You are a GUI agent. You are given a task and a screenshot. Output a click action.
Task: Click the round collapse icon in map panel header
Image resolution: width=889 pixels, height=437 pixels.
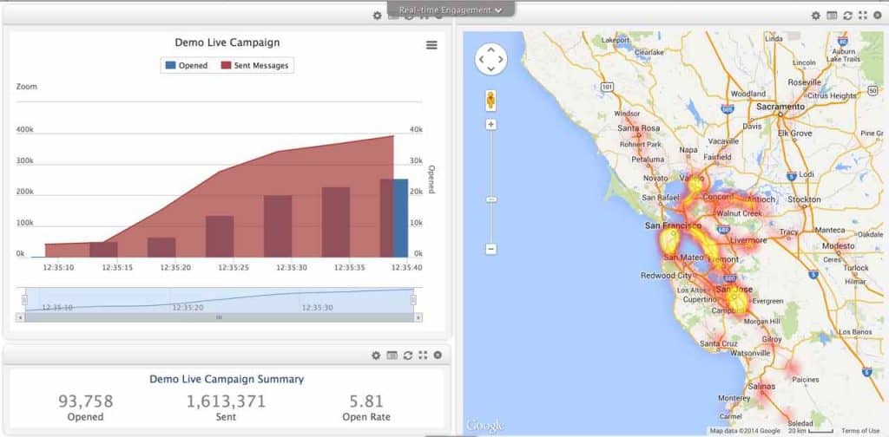(879, 16)
